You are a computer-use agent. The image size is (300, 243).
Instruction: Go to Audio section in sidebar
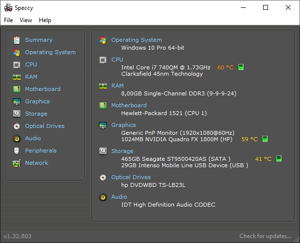coord(33,138)
